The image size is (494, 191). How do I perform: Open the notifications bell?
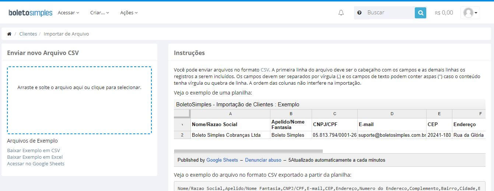coord(341,12)
